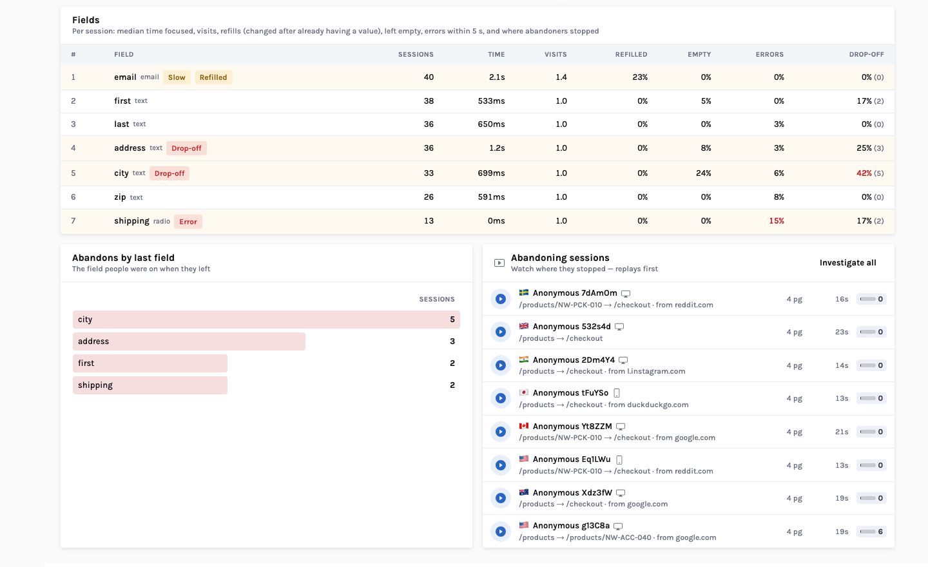Viewport: 928px width, 567px height.
Task: Click the replay icon beside Abandoning sessions heading
Action: 499,263
